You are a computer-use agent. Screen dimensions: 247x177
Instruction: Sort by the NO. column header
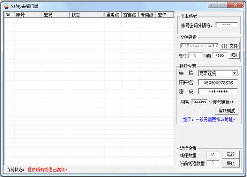(9, 15)
